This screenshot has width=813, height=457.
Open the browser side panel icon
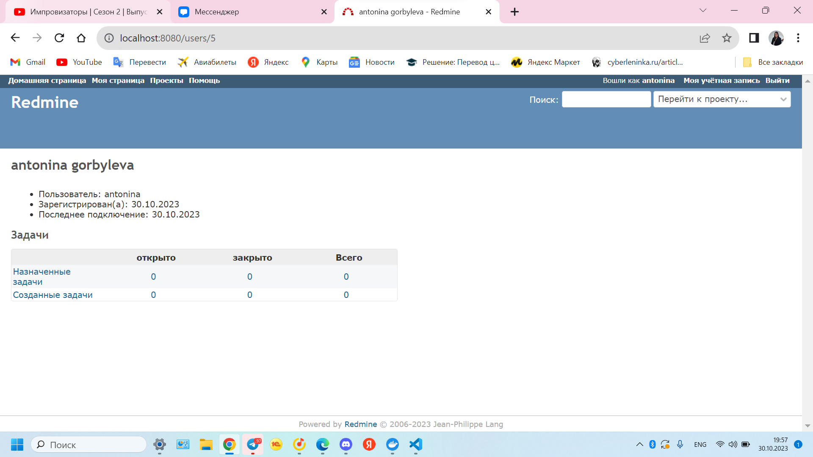[754, 38]
